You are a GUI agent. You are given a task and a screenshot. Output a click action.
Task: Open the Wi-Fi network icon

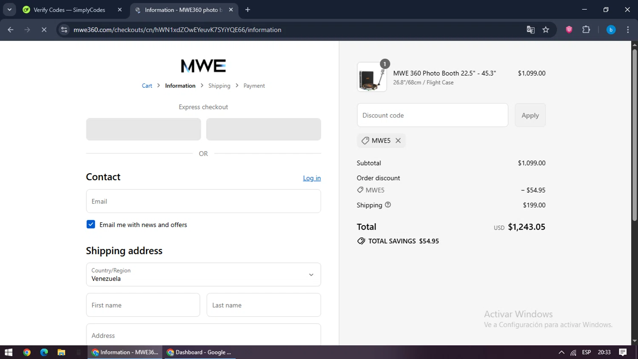click(573, 352)
